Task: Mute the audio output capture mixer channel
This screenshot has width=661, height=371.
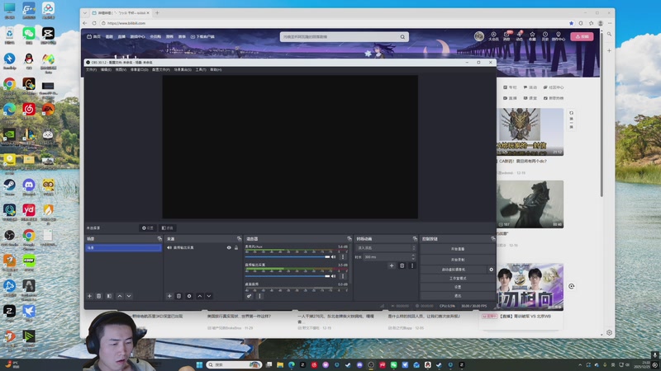Action: (x=334, y=276)
